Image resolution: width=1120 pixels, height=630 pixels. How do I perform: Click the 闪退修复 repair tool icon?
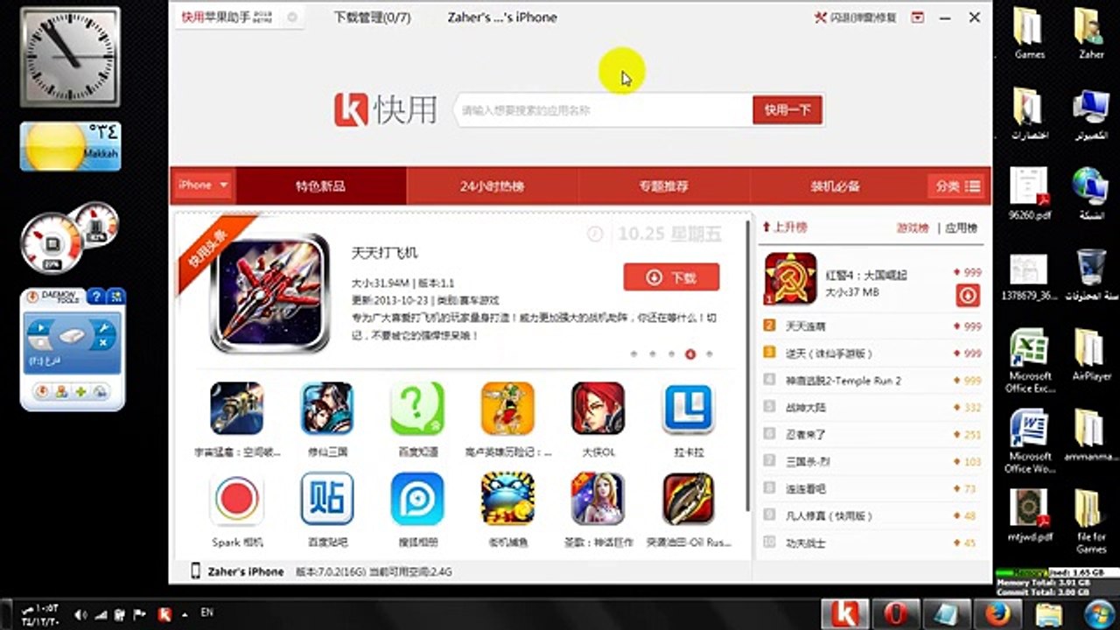820,17
